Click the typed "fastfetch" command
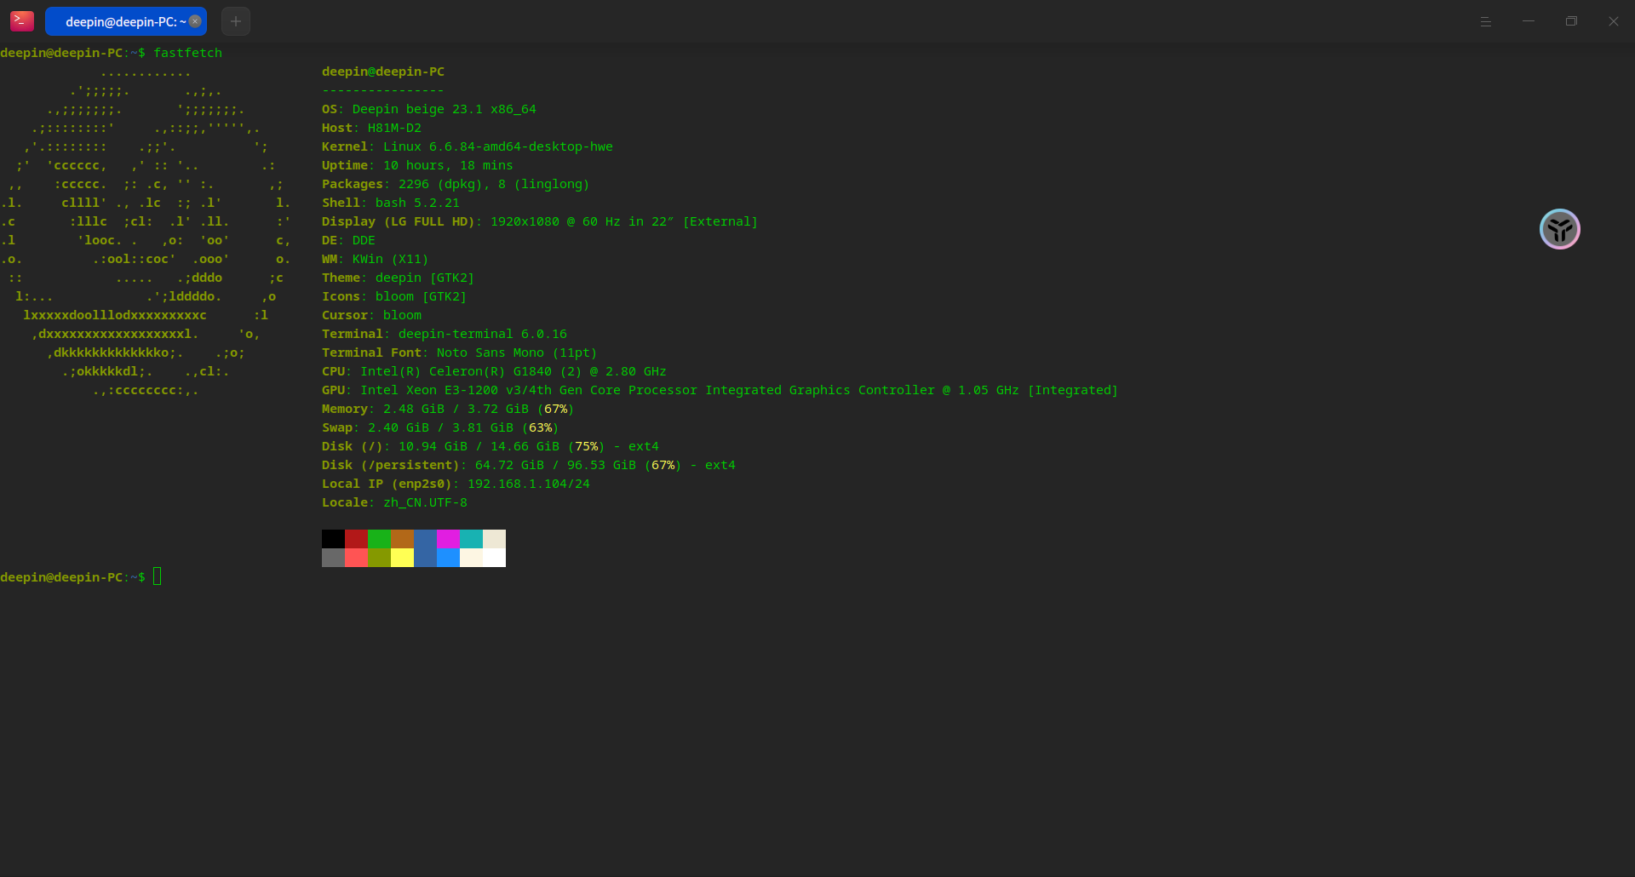The image size is (1635, 877). (x=187, y=53)
